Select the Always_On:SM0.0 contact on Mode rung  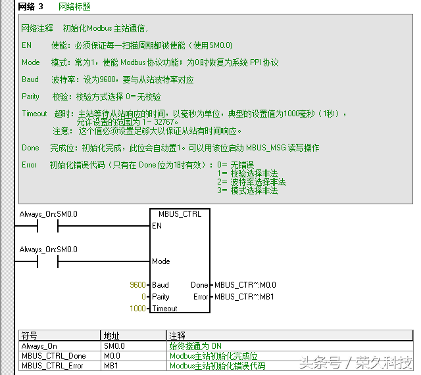(48, 261)
